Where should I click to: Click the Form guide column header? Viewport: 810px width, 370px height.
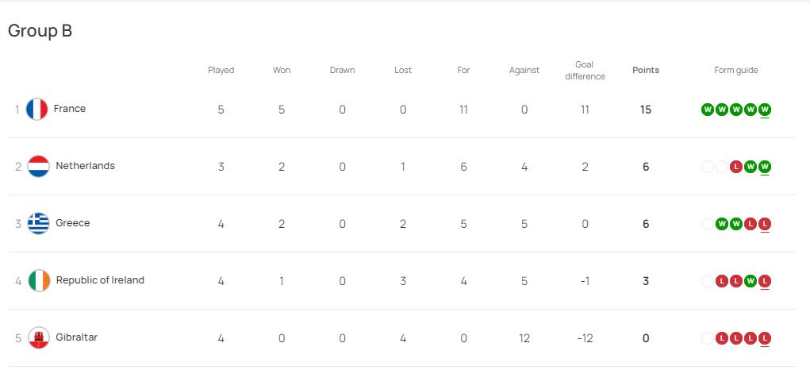pos(736,71)
